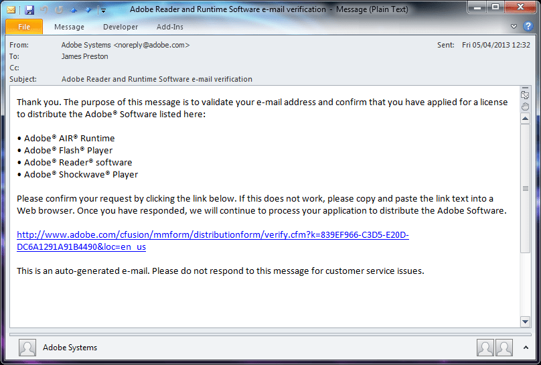Click the message vertical scrollbar thumb
This screenshot has width=541, height=365.
[525, 188]
